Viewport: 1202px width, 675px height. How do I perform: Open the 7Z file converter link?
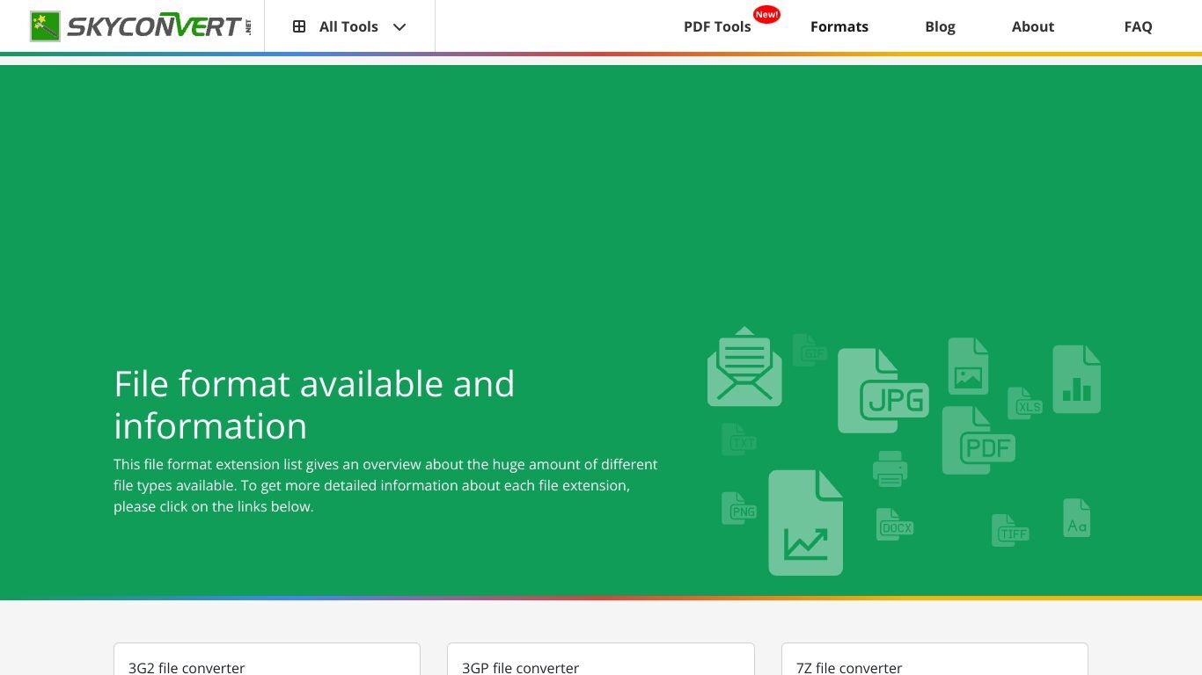tap(849, 667)
